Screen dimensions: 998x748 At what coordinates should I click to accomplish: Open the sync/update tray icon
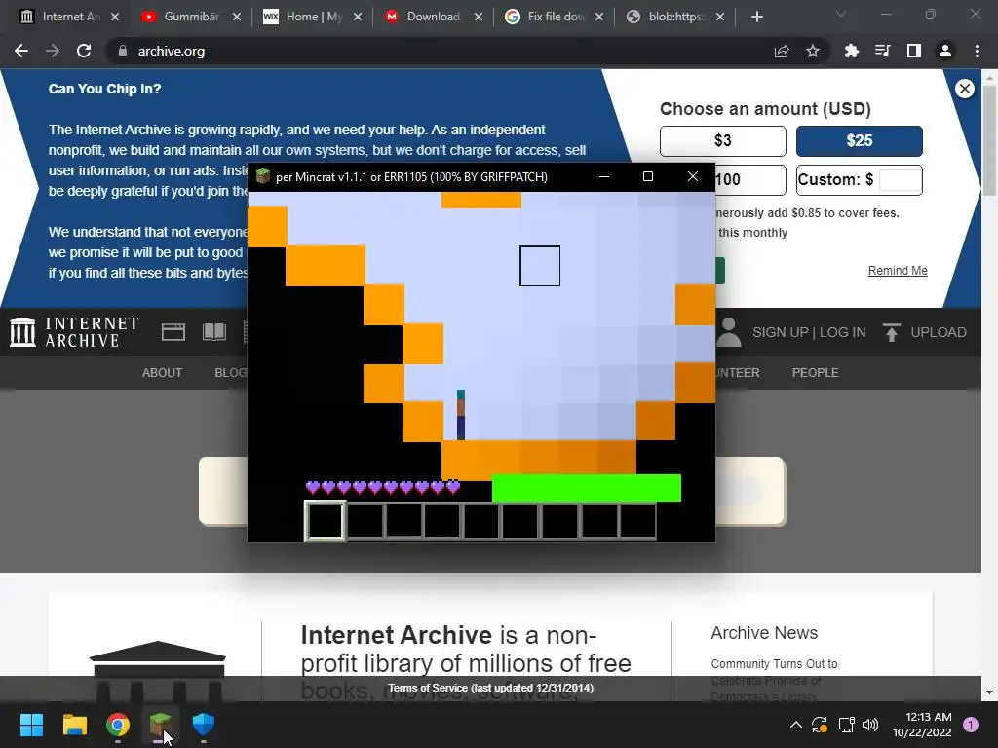pos(820,725)
